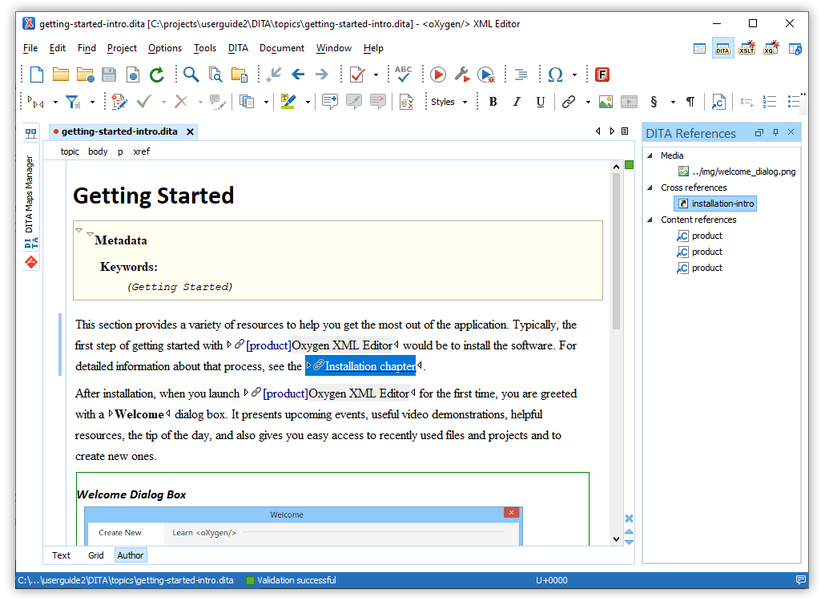Collapse the Media tree node
The height and width of the screenshot is (601, 825).
[x=650, y=155]
